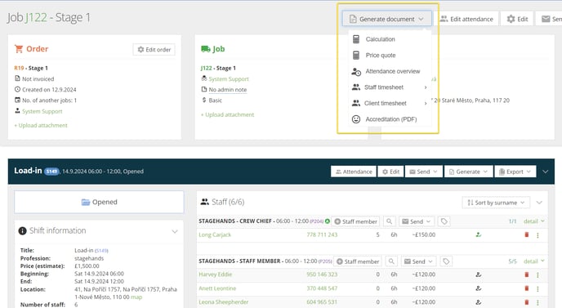Image resolution: width=562 pixels, height=308 pixels.
Task: Click the search icon in Crew Chief row
Action: [x=390, y=221]
